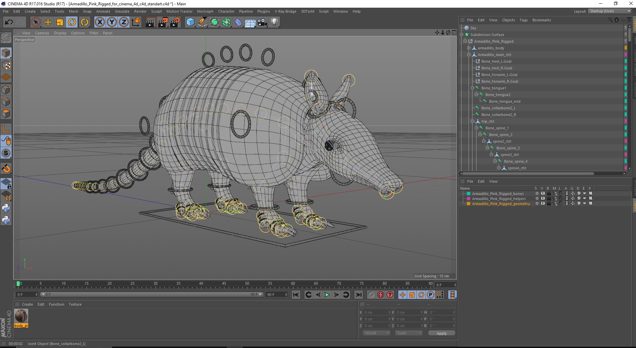This screenshot has height=348, width=636.
Task: Add a Cube primitive object
Action: pos(190,22)
